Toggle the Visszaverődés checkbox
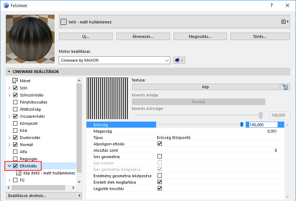Viewport: 296px width, 201px height. tap(15, 116)
